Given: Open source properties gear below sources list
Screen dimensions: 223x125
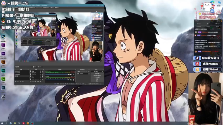Looking at the screenshot, I should [x=35, y=81].
